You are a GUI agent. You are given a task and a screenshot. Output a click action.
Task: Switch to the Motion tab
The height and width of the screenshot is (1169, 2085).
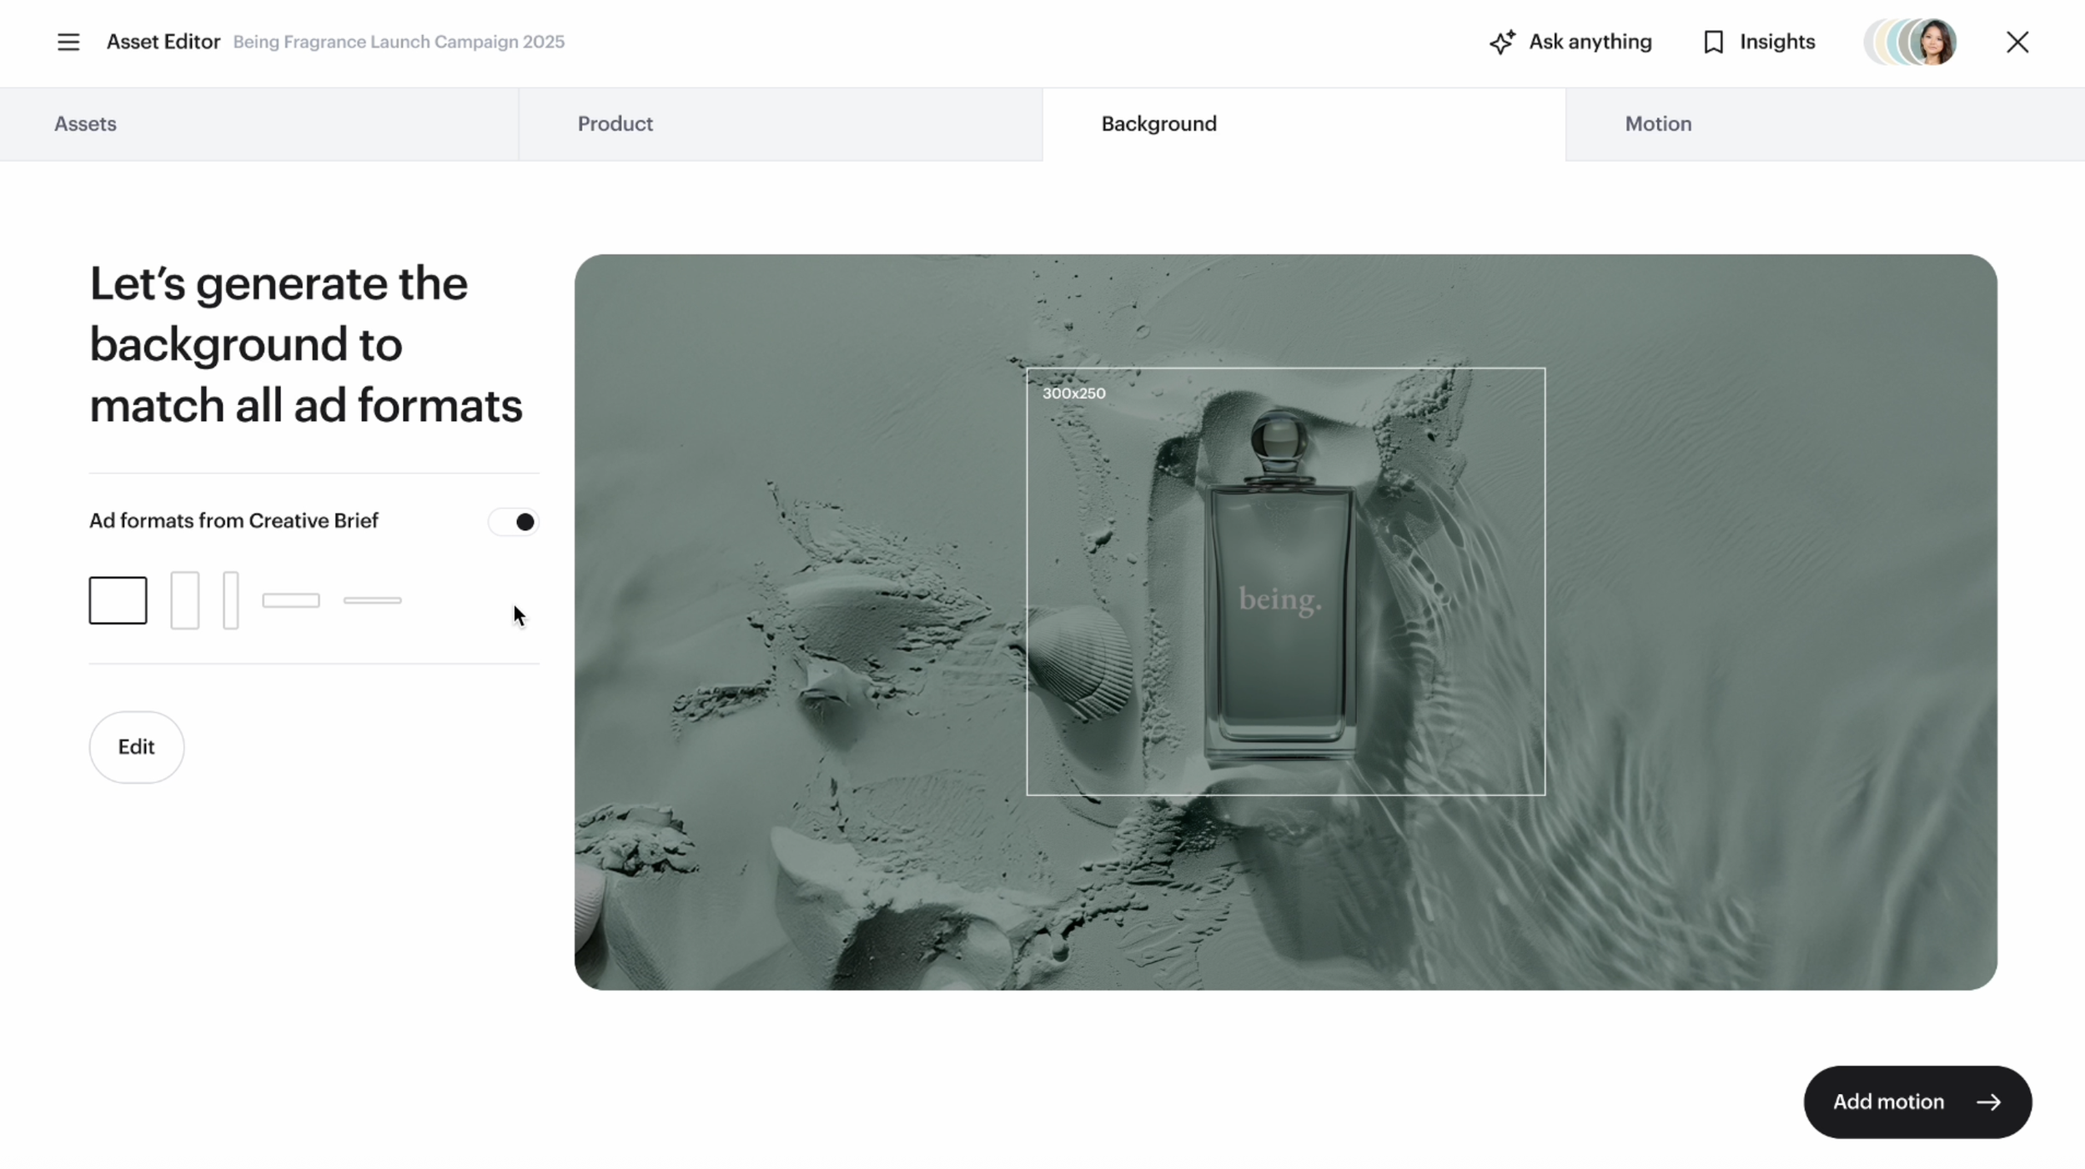tap(1656, 123)
